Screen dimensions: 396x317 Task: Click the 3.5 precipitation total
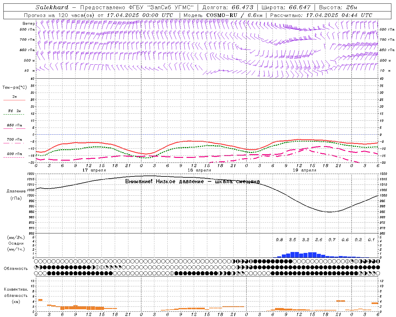pos(292,240)
